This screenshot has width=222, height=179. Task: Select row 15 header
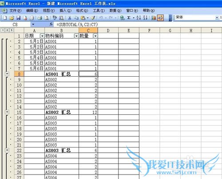(x=19, y=112)
